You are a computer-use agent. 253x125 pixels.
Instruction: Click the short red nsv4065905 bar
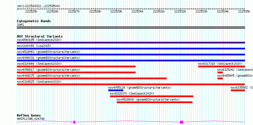pyautogui.click(x=220, y=78)
